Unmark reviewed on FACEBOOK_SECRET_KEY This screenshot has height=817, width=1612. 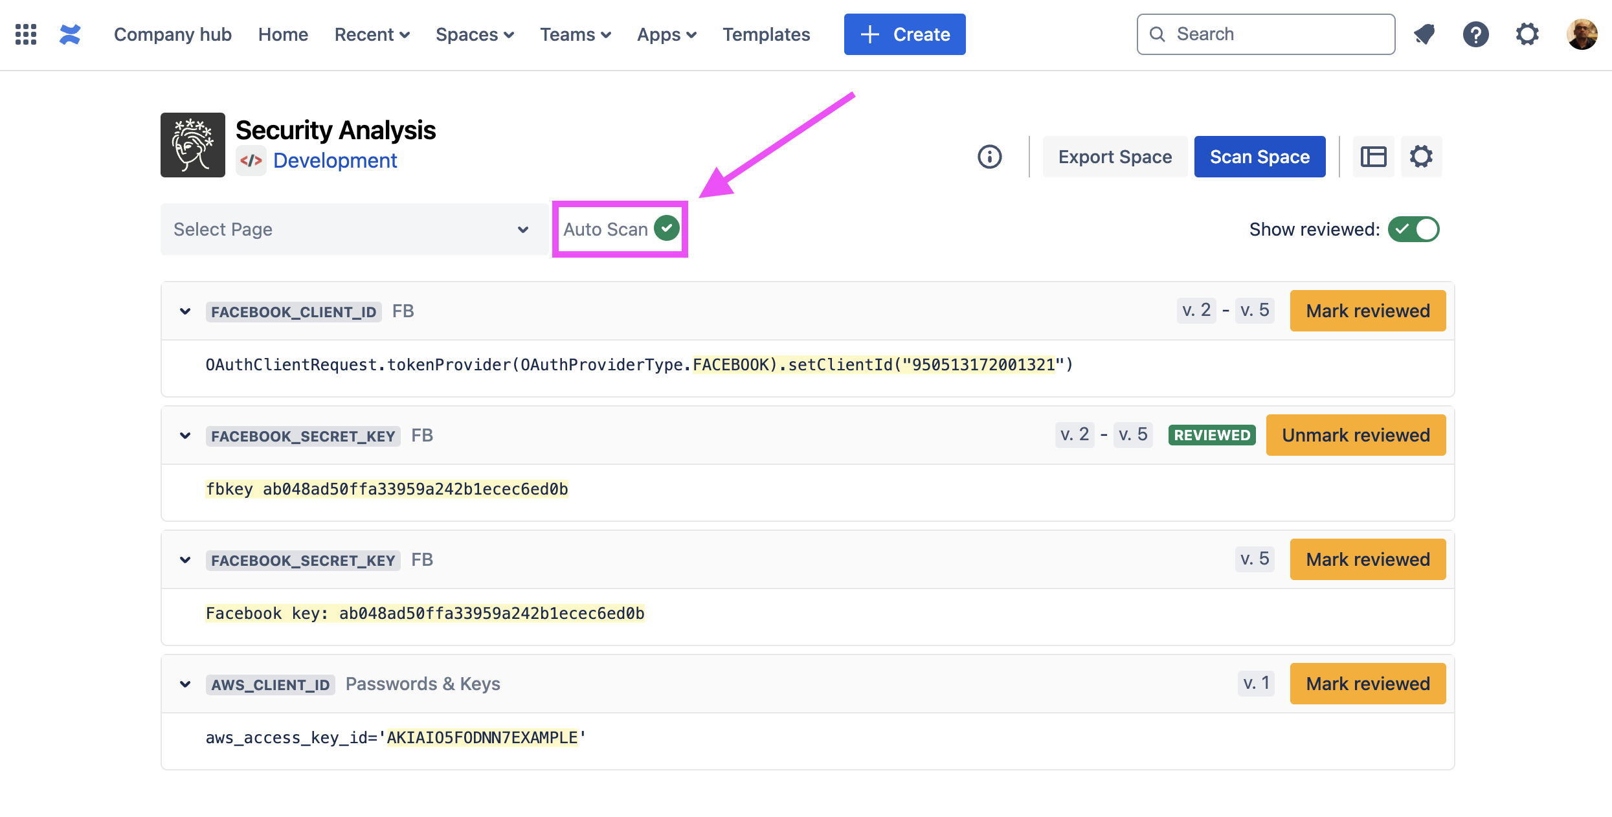[x=1356, y=435]
